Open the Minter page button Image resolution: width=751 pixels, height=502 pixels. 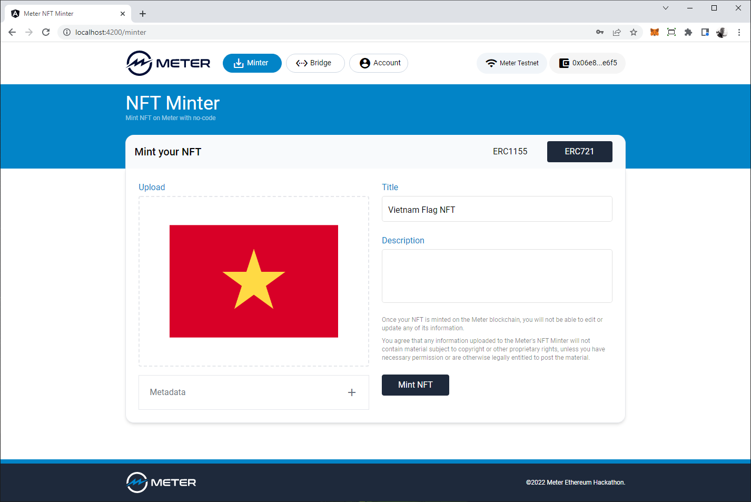252,63
